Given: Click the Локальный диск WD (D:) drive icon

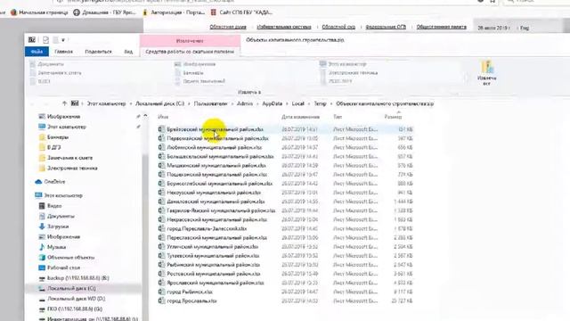Looking at the screenshot, I should pyautogui.click(x=42, y=299).
